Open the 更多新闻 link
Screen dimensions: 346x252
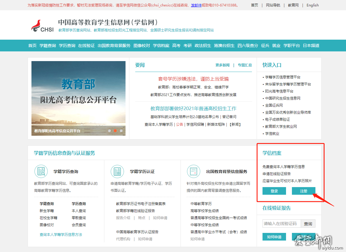(222, 65)
